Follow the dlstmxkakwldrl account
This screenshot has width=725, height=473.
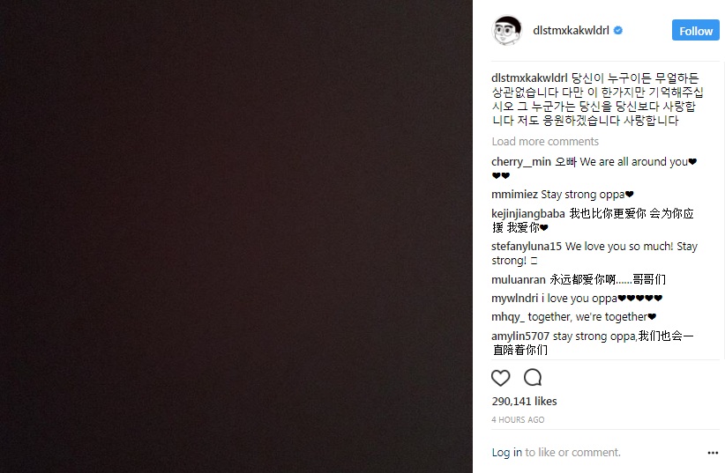click(x=695, y=31)
